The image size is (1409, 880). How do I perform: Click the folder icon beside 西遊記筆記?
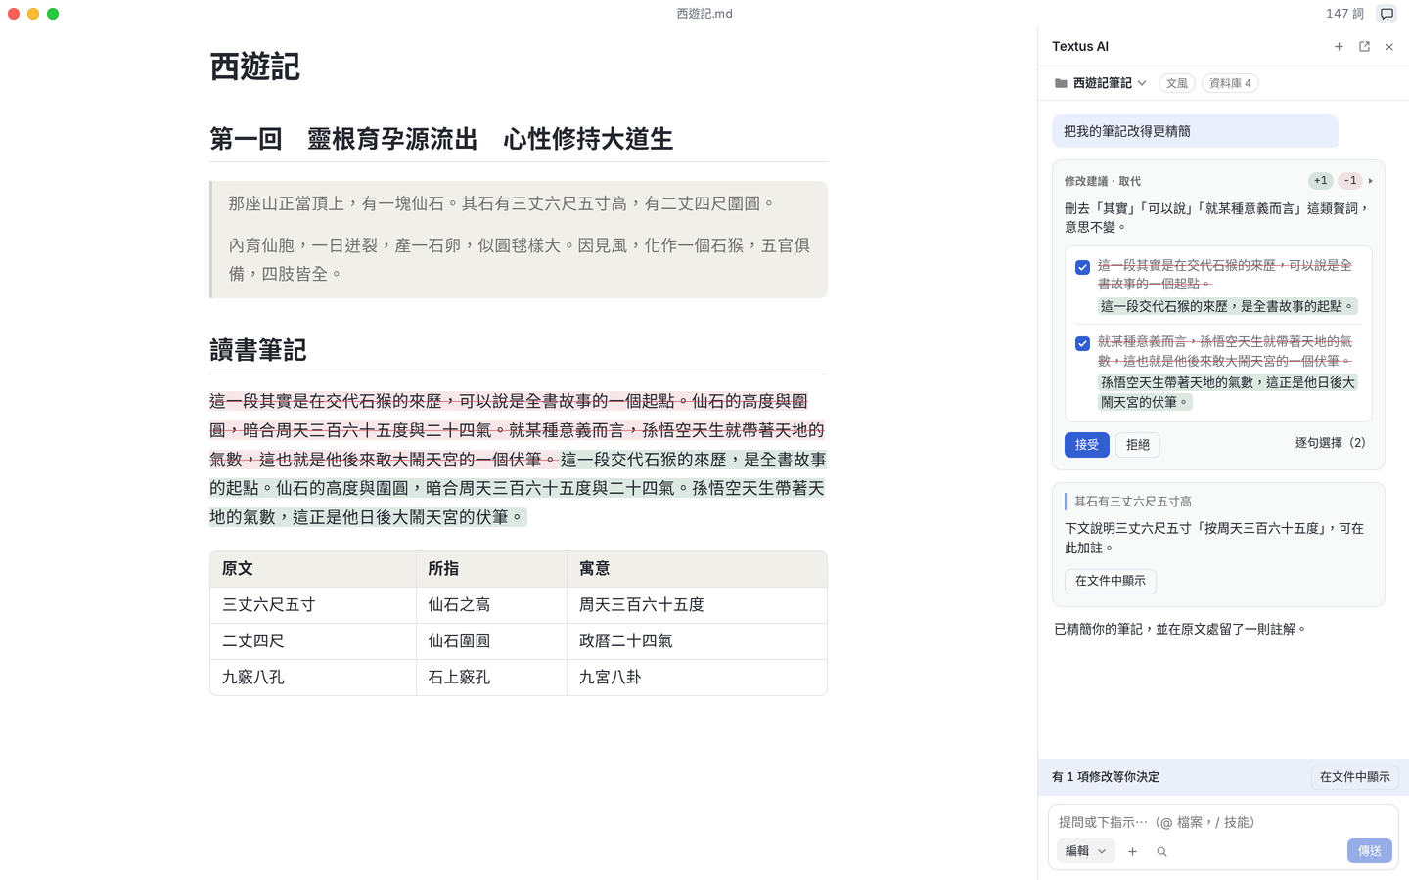(1061, 83)
